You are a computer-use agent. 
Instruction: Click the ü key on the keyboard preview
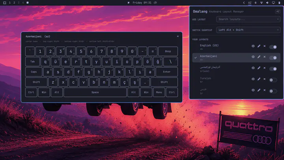coord(56,62)
